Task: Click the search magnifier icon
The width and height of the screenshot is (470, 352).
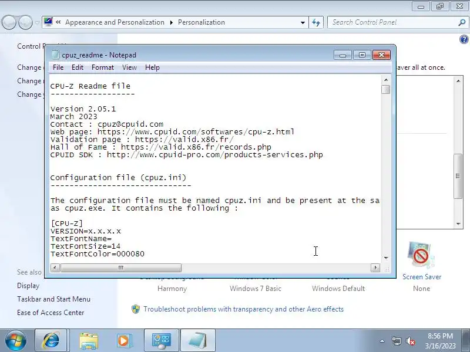Action: tap(462, 22)
